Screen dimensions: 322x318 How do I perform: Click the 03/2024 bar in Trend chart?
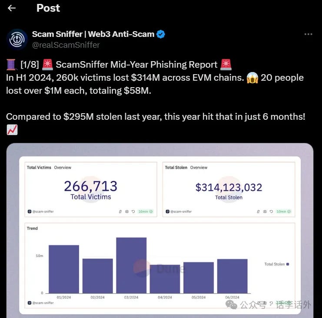click(131, 265)
